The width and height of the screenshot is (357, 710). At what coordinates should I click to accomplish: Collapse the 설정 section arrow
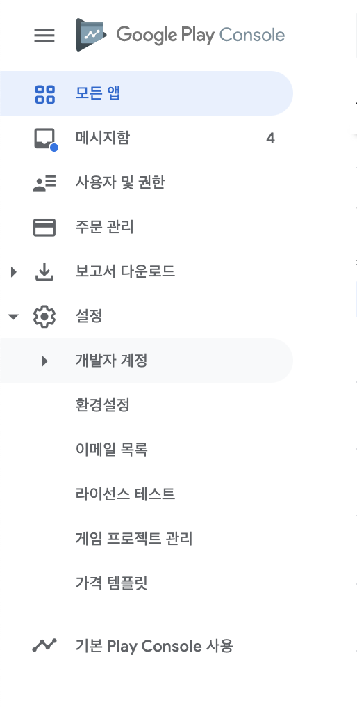14,317
